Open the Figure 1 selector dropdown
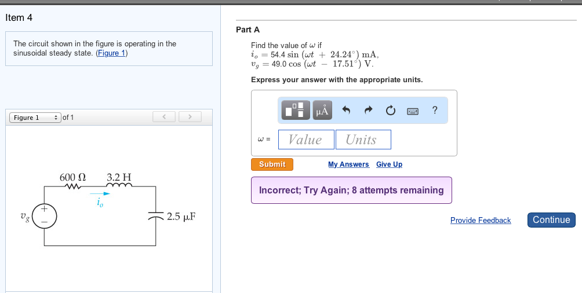This screenshot has height=293, width=582. click(x=35, y=118)
